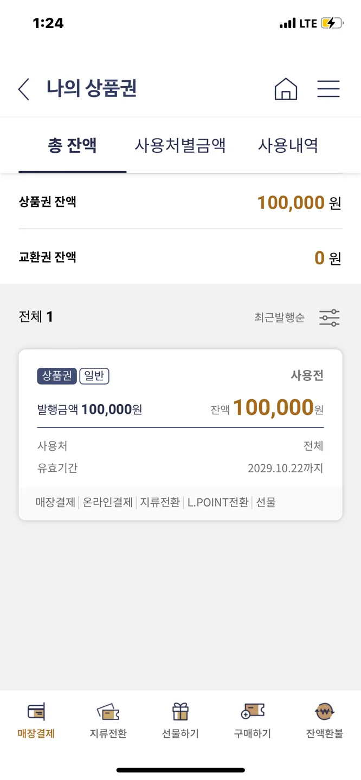Tap the 구매하기 purchase icon

tap(252, 711)
